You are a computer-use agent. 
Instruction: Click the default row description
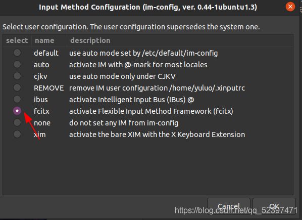tap(143, 53)
